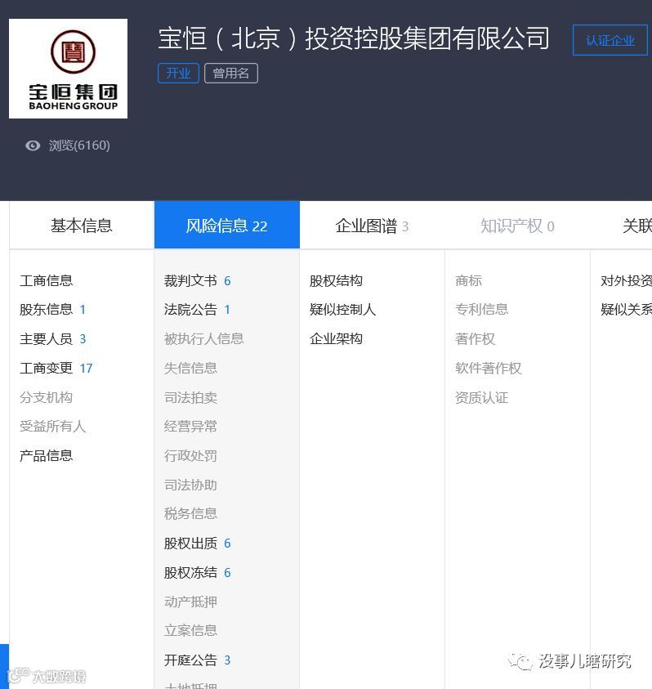Select 专利信息 item
The height and width of the screenshot is (689, 652).
pyautogui.click(x=482, y=309)
